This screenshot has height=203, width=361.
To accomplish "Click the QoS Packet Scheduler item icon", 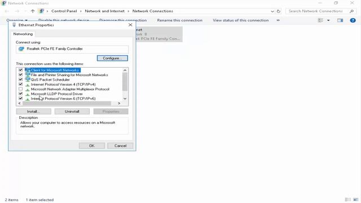I will tap(28, 80).
